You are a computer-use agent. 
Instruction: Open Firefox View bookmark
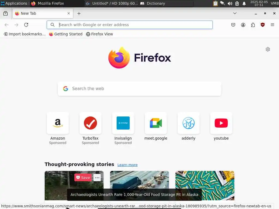[x=99, y=34]
